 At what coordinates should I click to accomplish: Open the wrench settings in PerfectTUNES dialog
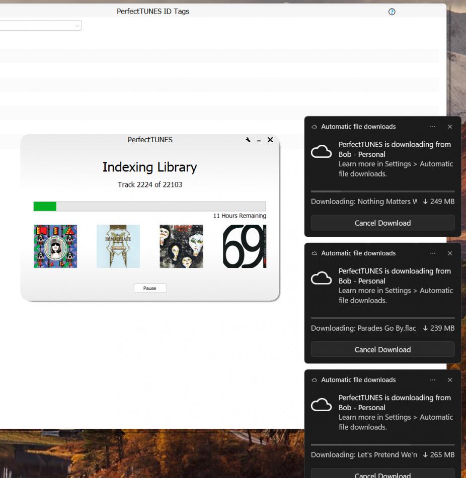[248, 140]
